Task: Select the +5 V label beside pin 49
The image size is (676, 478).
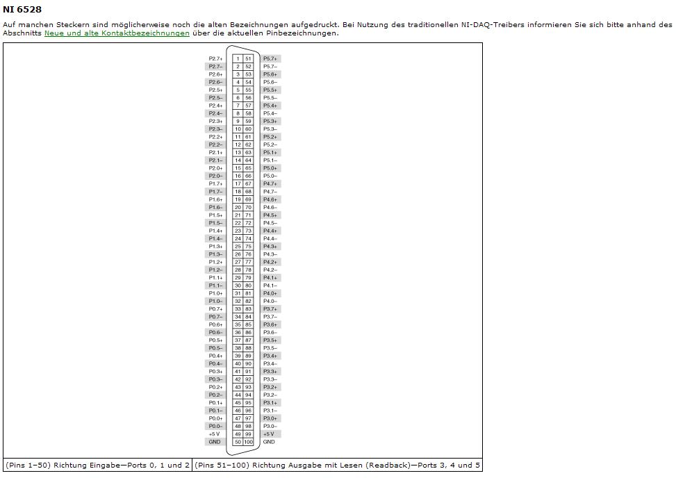Action: tap(214, 434)
